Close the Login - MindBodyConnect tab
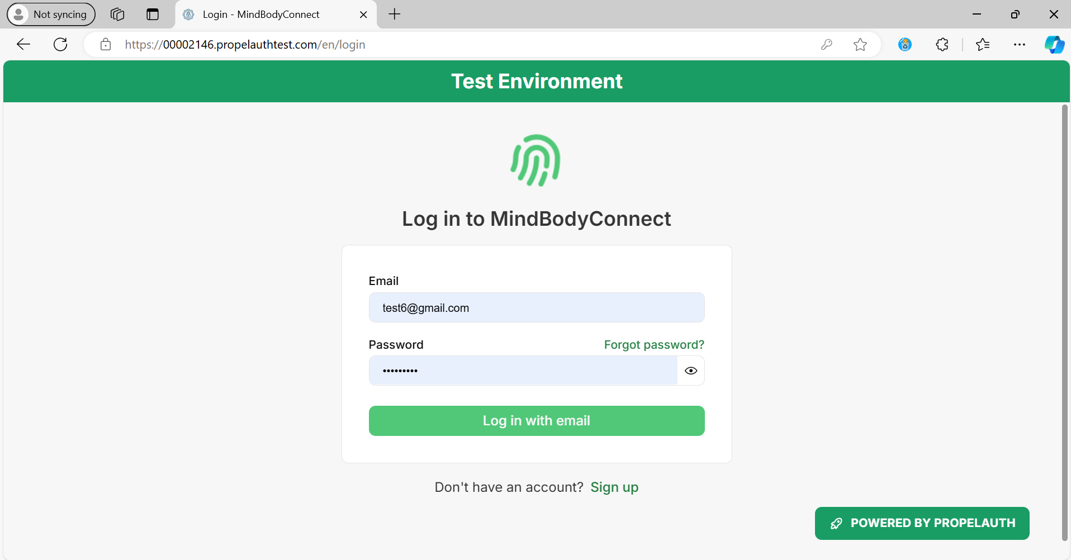The image size is (1071, 560). (363, 15)
